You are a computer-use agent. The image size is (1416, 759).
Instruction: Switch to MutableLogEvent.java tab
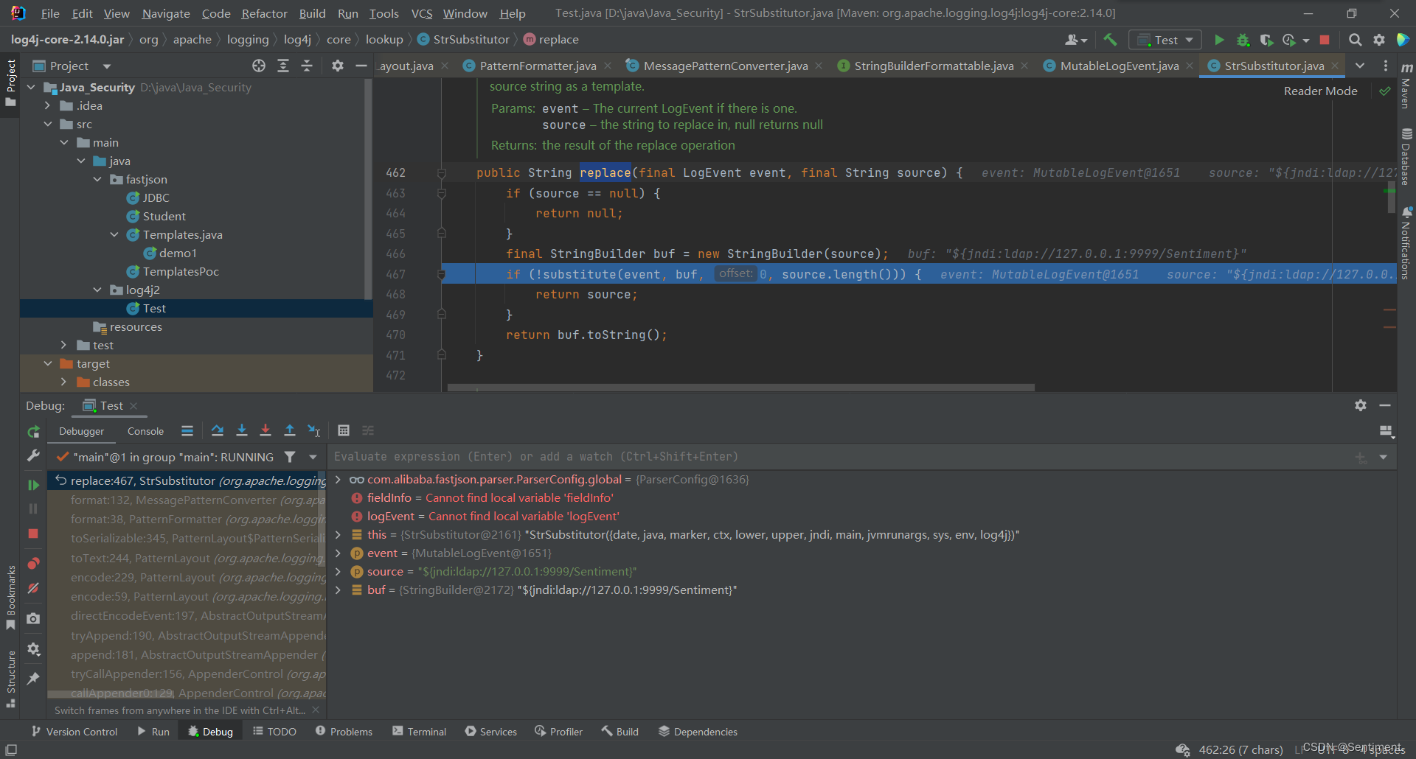click(x=1119, y=66)
